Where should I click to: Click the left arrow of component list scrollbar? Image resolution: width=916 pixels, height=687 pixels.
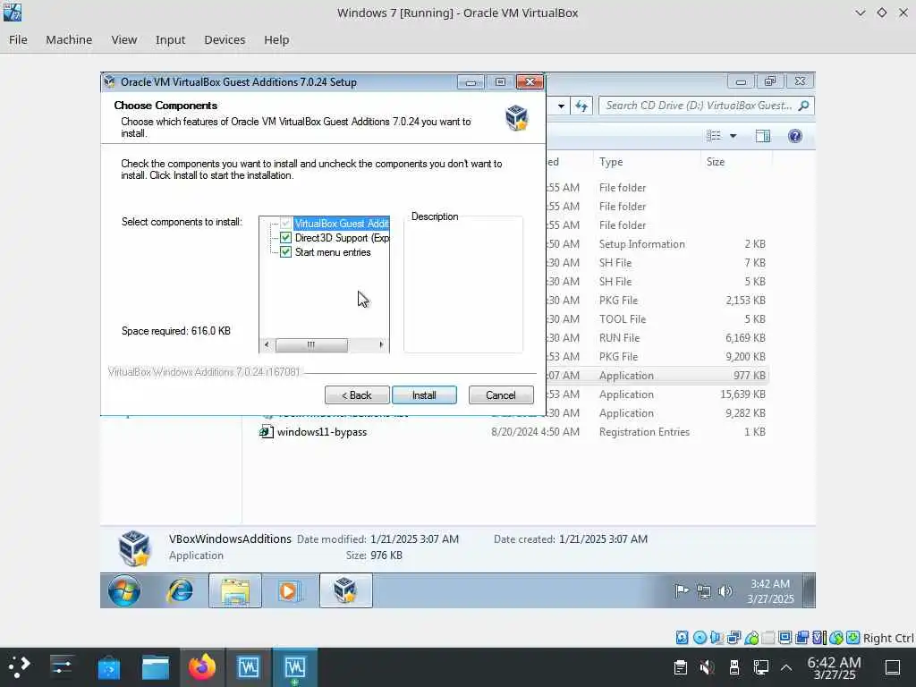coord(267,344)
